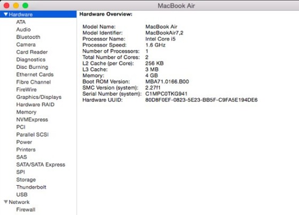Select Bluetooth in the hardware list
Screen dimensions: 299x215
(28, 37)
